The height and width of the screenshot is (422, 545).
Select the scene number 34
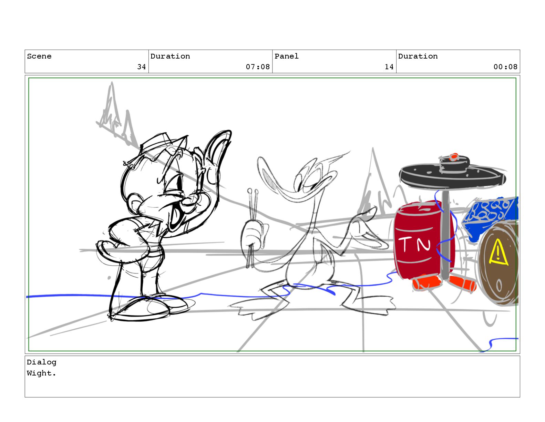coord(142,67)
